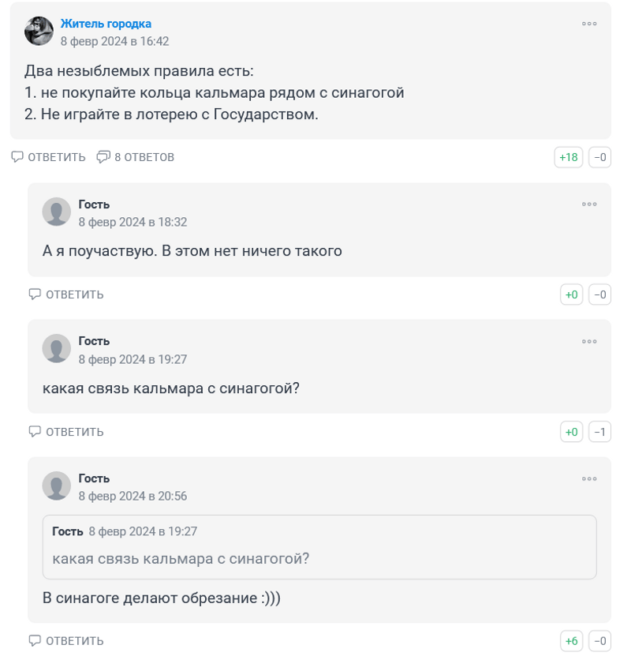This screenshot has height=660, width=631.
Task: Open options menu for Житель городка comment
Action: point(589,24)
